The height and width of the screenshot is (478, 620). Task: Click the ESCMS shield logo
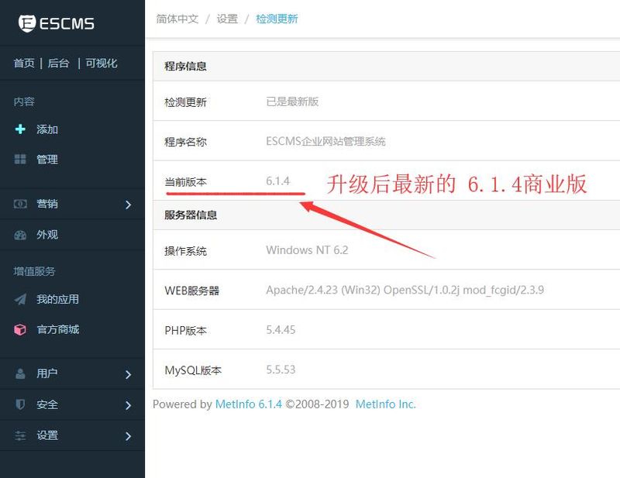coord(27,23)
